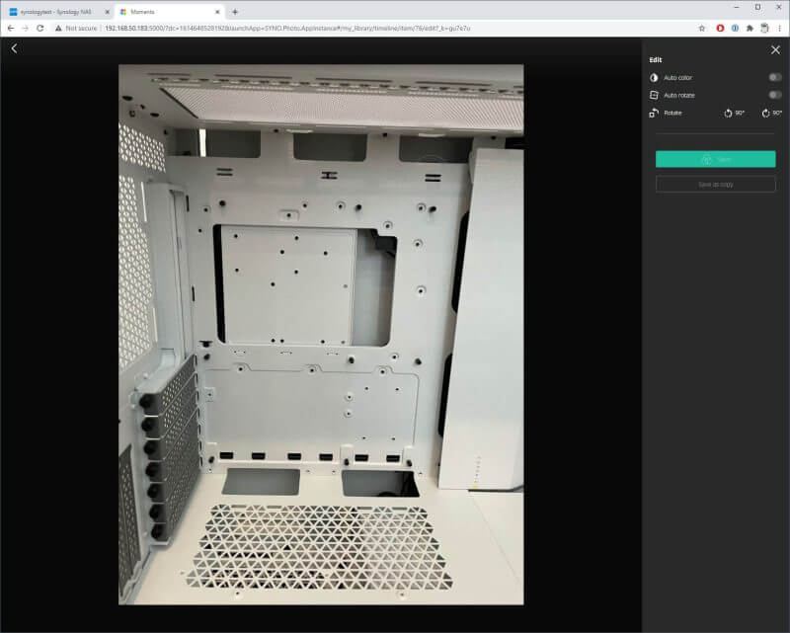Viewport: 790px width, 633px height.
Task: Go back with the browser back arrow
Action: 11,28
